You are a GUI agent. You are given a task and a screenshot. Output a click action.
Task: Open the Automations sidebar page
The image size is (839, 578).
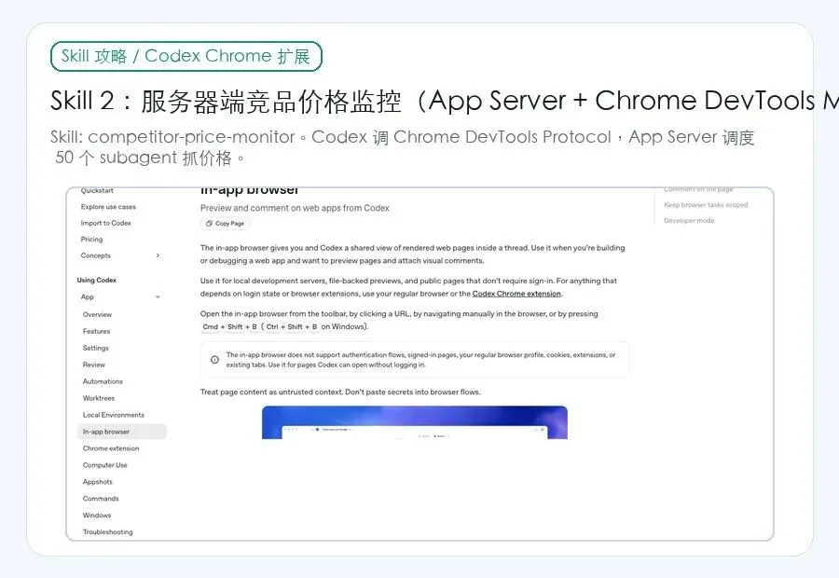tap(103, 381)
